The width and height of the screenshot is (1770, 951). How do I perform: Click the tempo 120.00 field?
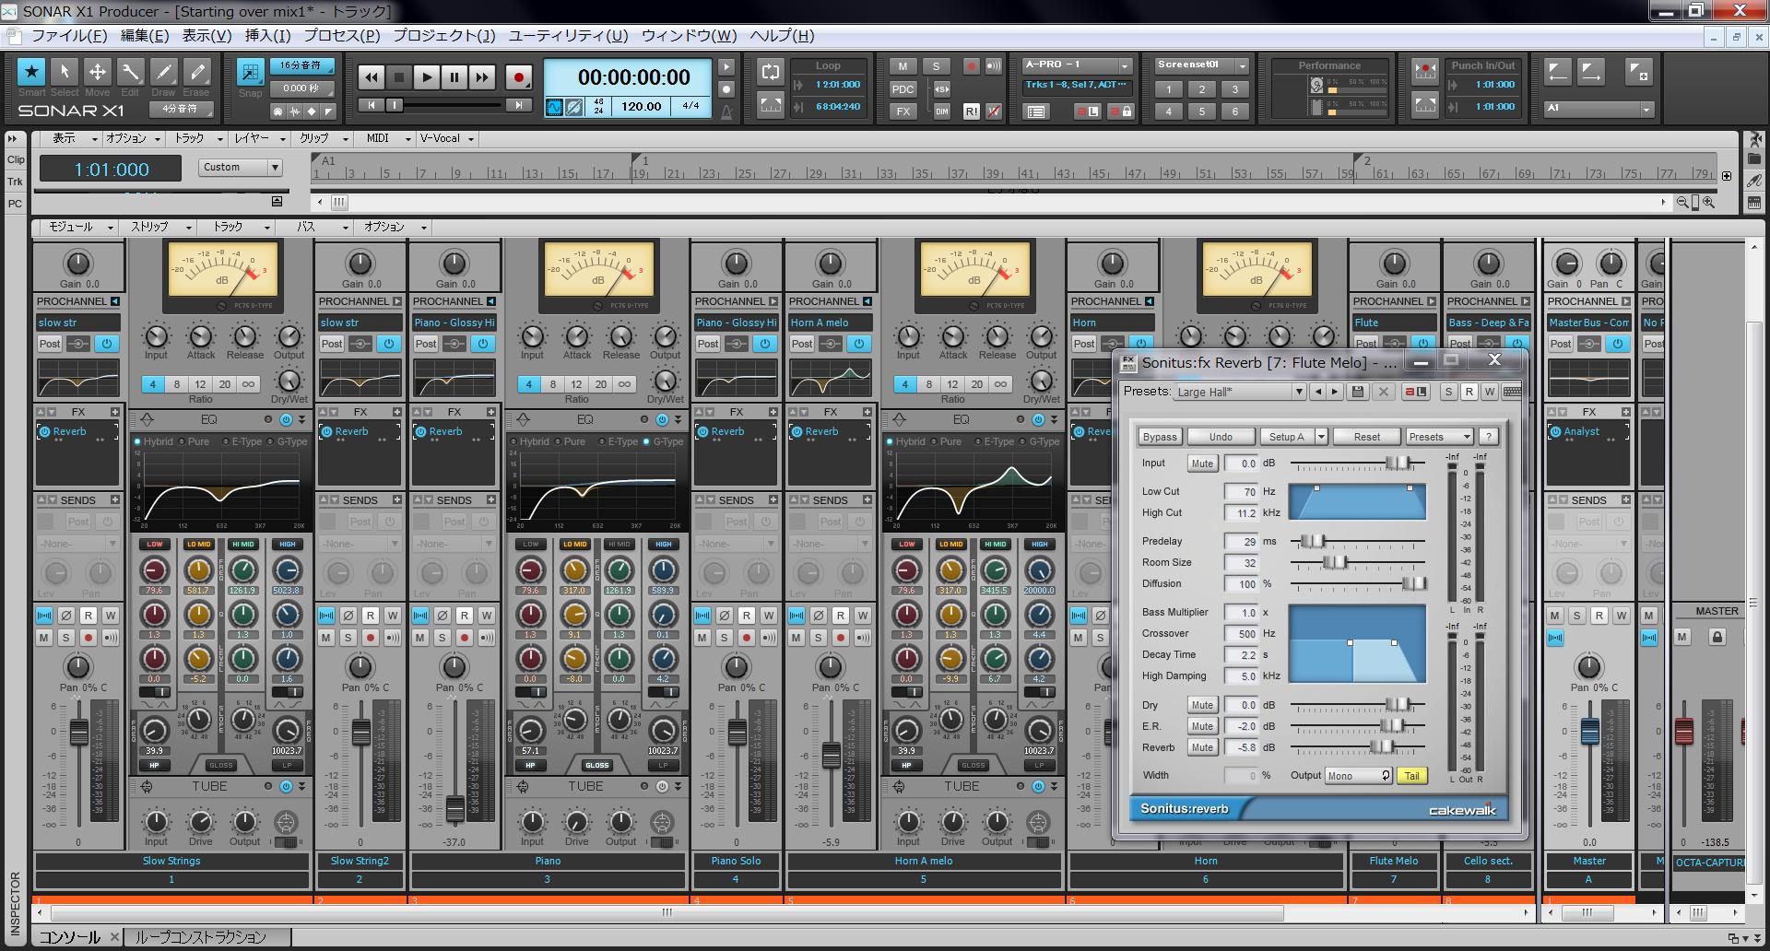pyautogui.click(x=641, y=106)
